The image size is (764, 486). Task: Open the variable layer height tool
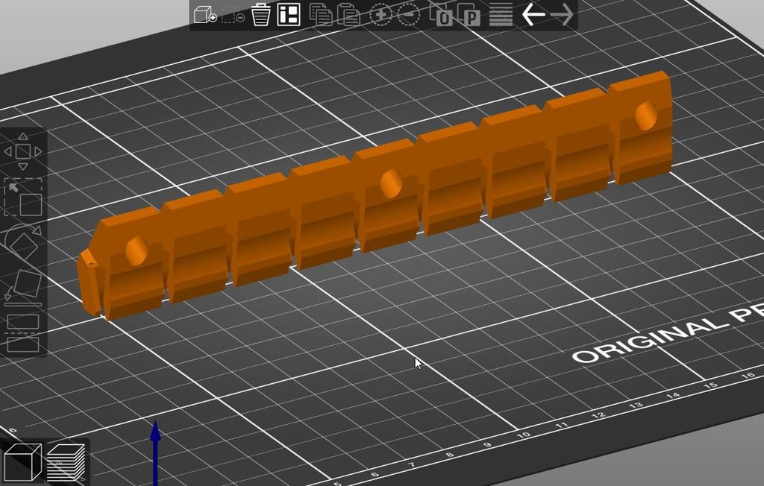501,15
